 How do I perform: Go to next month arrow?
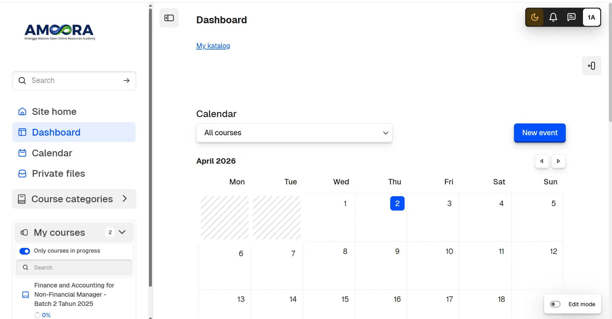point(558,161)
